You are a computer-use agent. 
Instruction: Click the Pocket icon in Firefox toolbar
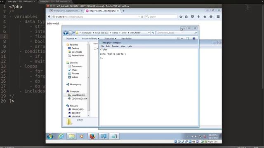[193, 17]
